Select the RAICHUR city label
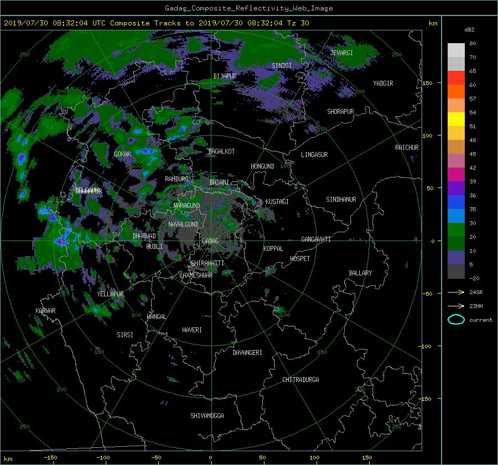 pos(407,148)
